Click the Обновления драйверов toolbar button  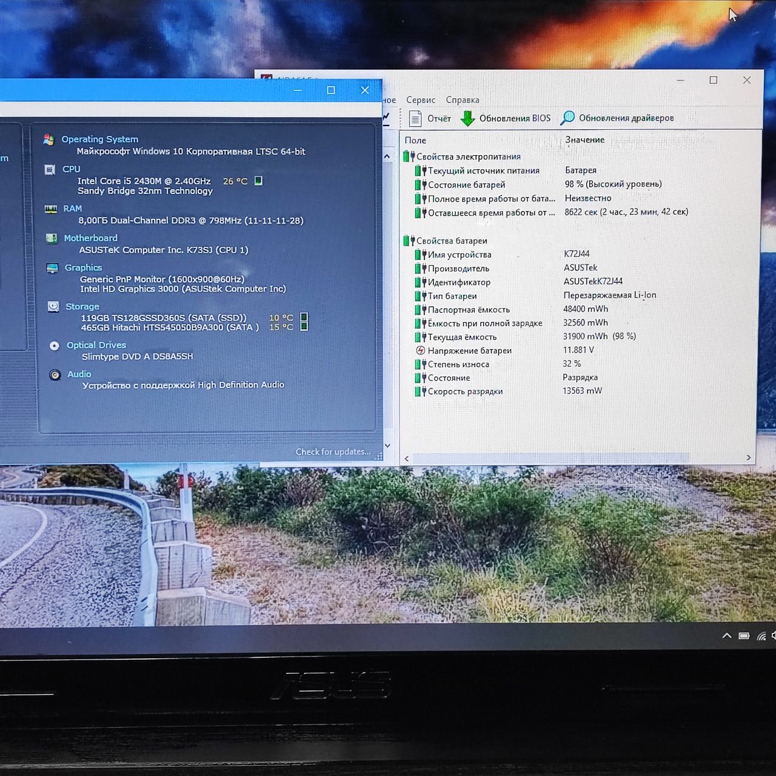click(617, 118)
